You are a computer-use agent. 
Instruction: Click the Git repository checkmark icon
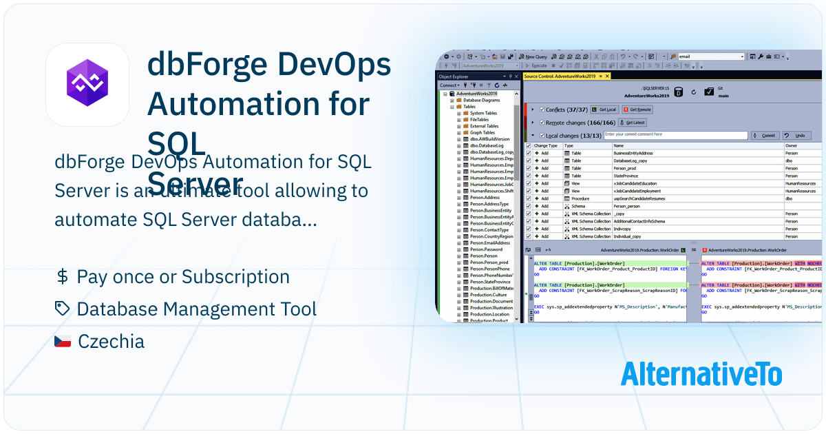tap(709, 91)
